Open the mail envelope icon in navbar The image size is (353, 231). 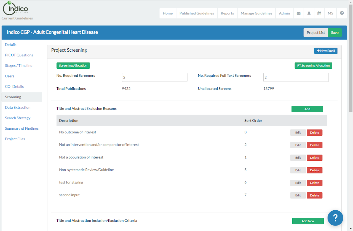pyautogui.click(x=298, y=13)
